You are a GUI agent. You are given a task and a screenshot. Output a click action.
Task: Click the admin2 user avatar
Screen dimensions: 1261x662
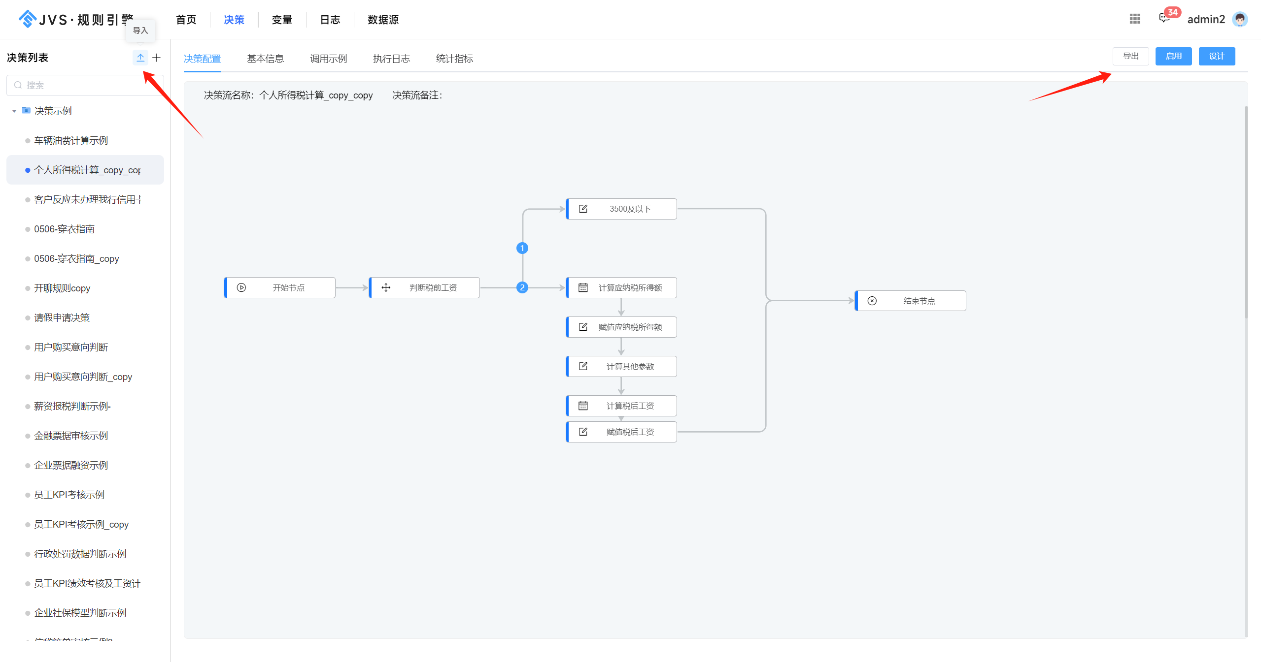point(1240,19)
